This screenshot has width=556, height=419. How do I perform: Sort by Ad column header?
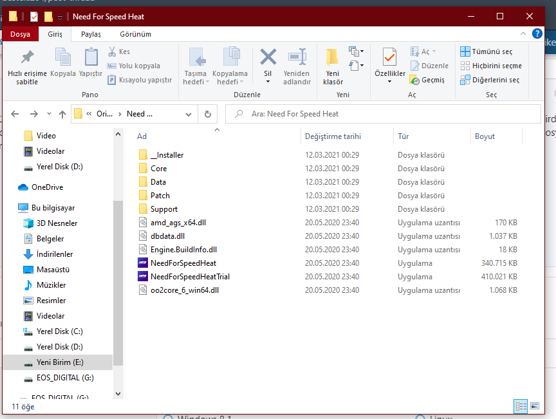(x=142, y=136)
